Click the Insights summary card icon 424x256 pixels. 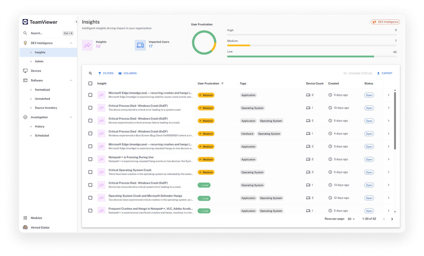(x=87, y=45)
